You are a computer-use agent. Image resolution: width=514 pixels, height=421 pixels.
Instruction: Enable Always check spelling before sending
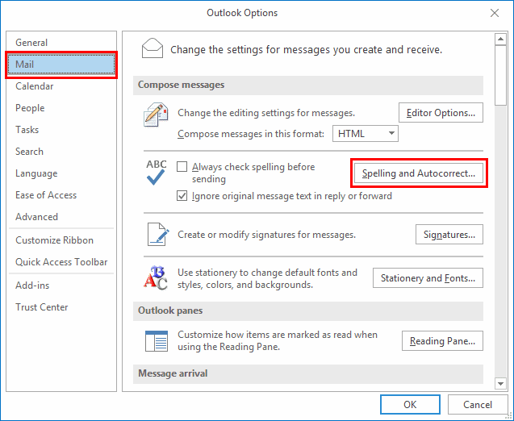[182, 167]
